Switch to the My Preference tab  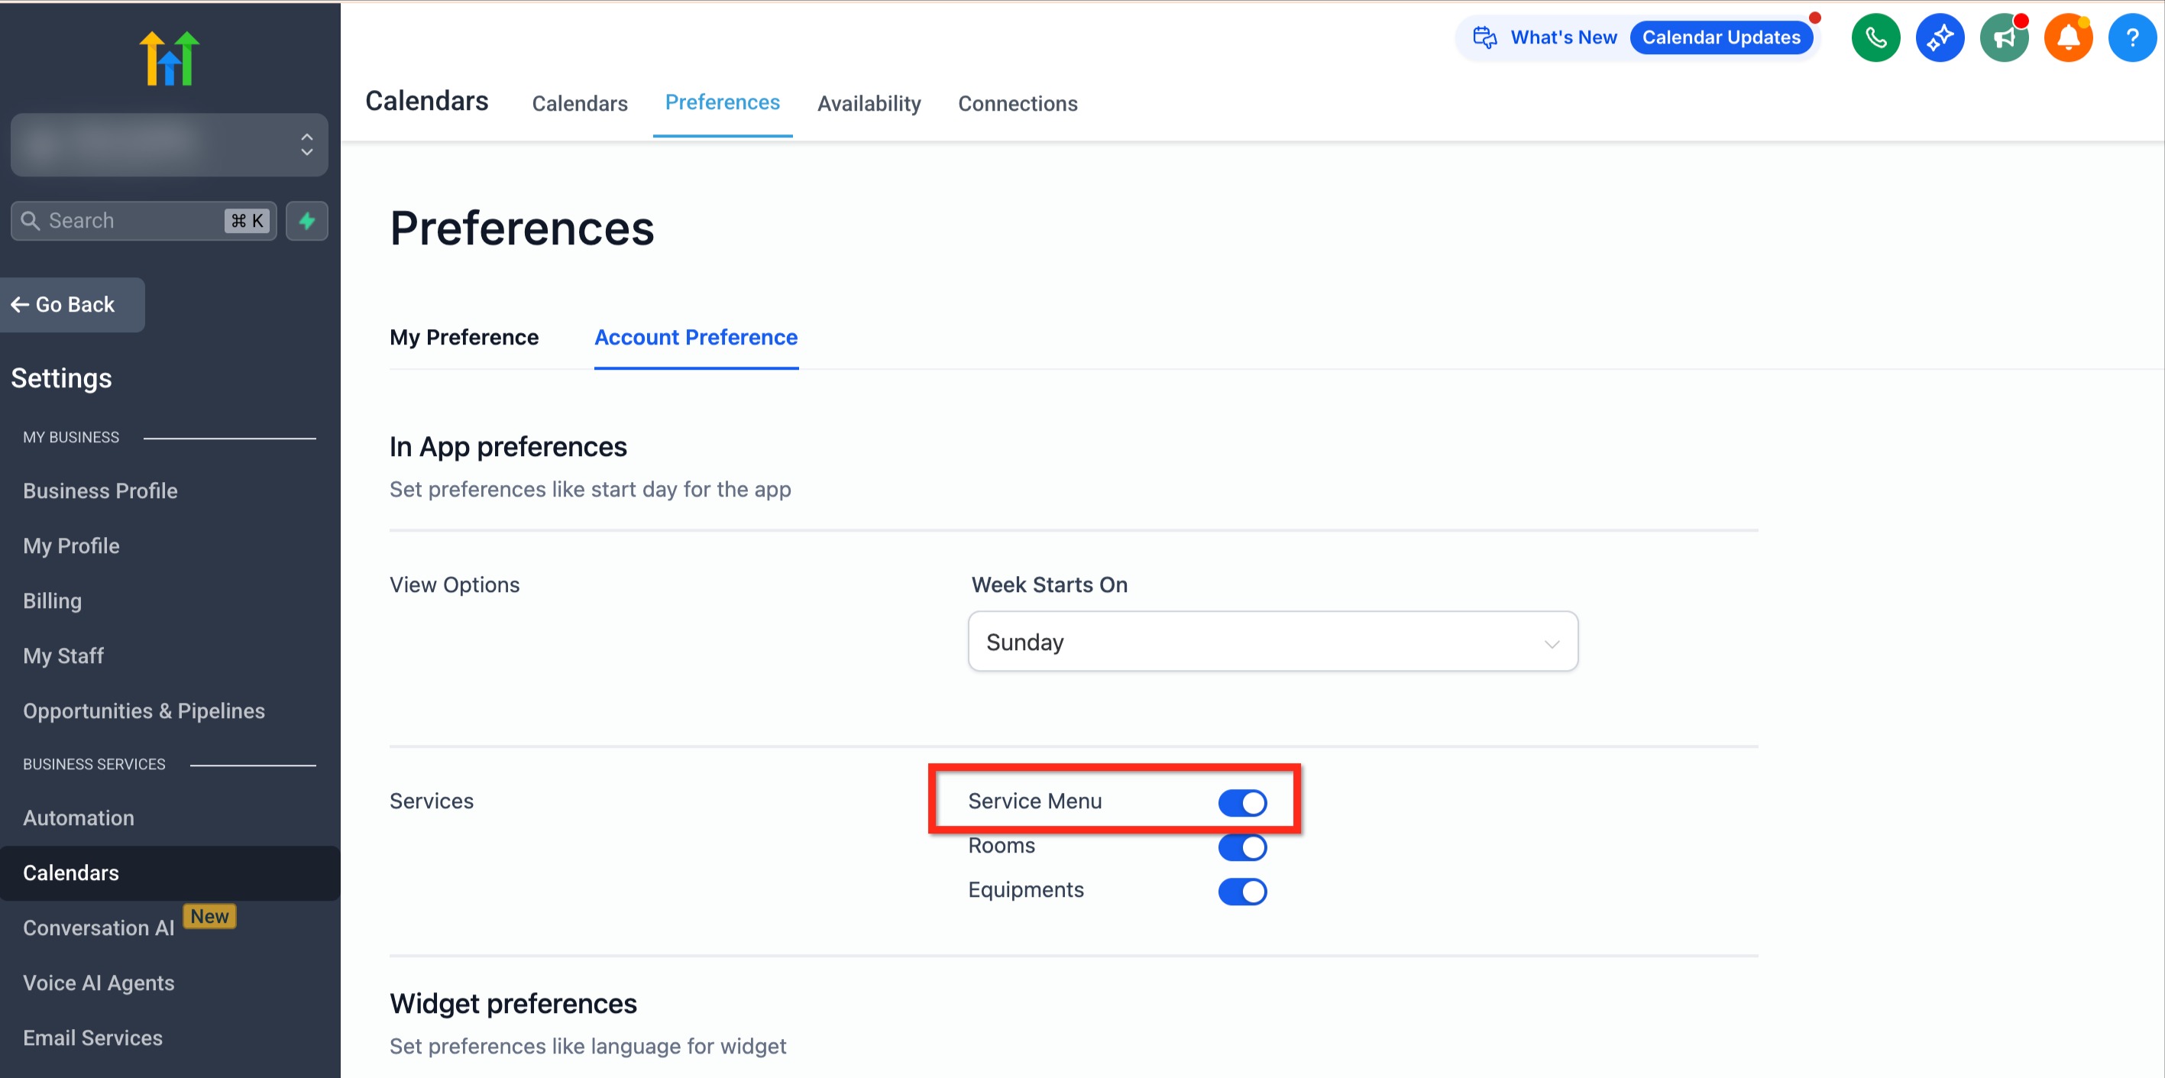tap(464, 337)
